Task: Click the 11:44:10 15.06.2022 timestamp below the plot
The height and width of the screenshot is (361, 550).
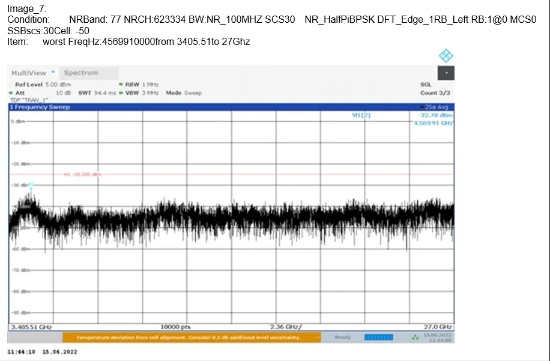Action: tap(42, 352)
